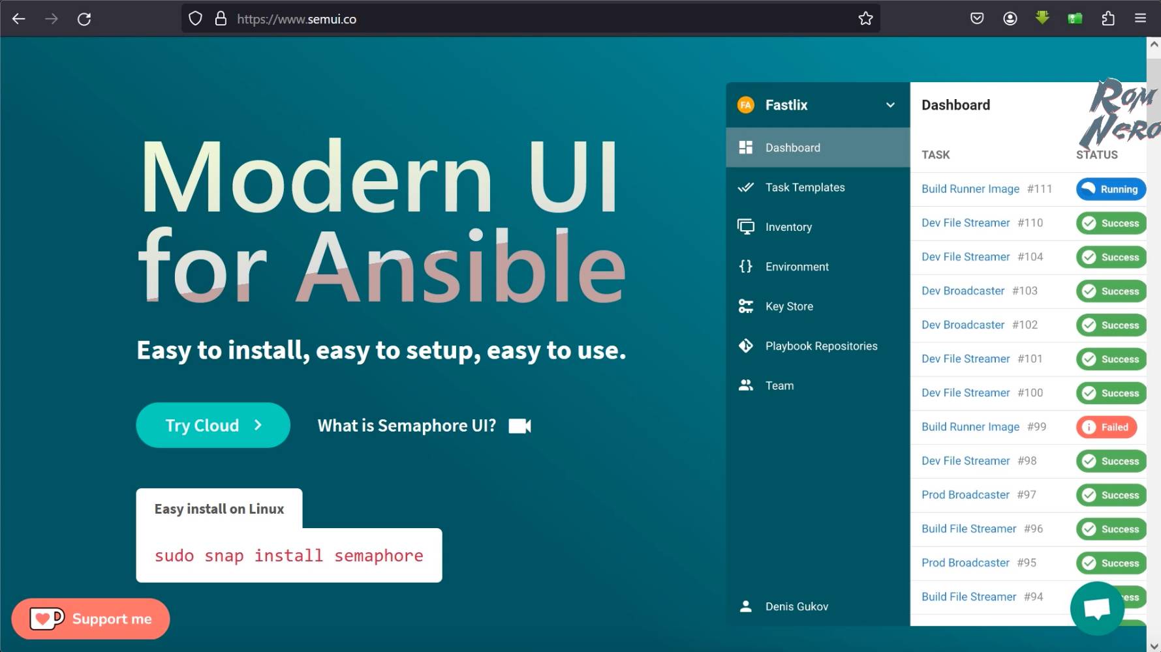The height and width of the screenshot is (652, 1161).
Task: Click the Environment curly braces icon
Action: point(745,266)
